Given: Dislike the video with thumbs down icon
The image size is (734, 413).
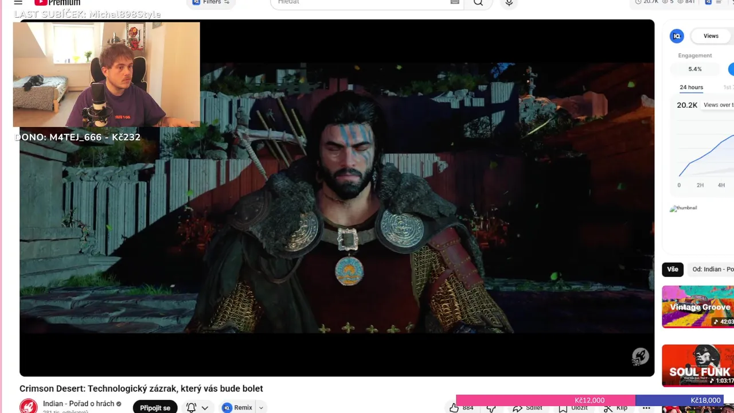Looking at the screenshot, I should pyautogui.click(x=491, y=408).
